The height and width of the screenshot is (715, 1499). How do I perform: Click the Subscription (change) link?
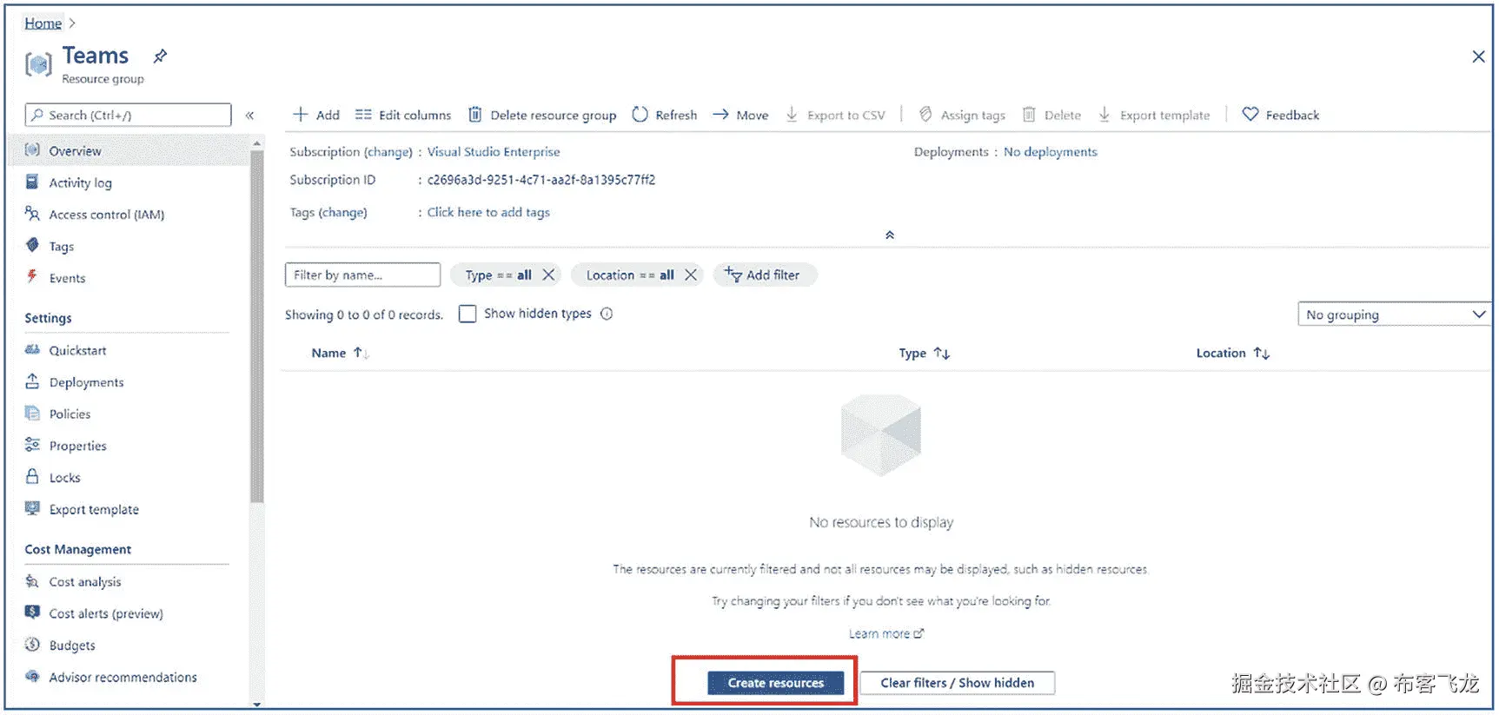coord(388,151)
